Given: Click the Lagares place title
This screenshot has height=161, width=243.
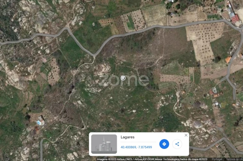Looking at the screenshot, I should pos(128,137).
